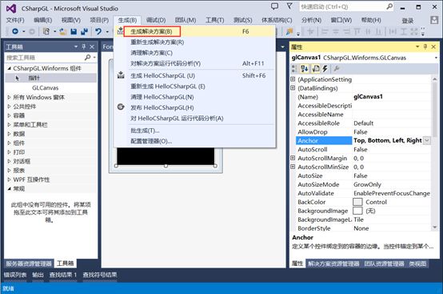Expand the 所有 Windows 窗体 toolbox group

tap(9, 98)
